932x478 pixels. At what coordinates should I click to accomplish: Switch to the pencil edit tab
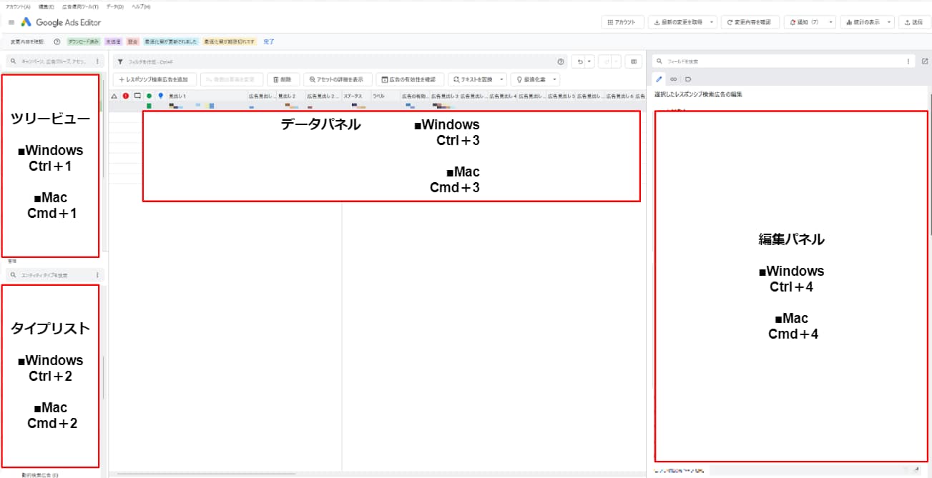coord(659,79)
